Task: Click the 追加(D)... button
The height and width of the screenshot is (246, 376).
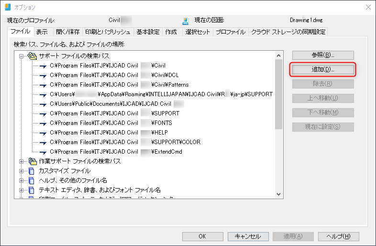Action: [x=323, y=69]
